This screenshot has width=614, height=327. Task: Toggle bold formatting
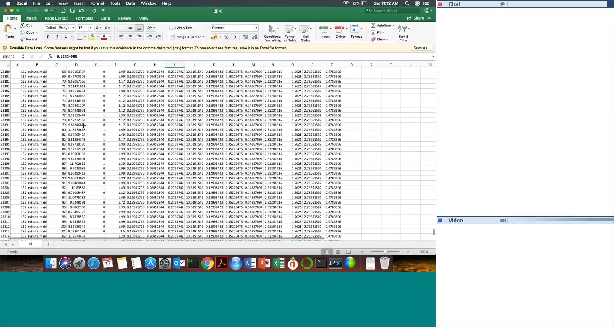48,37
